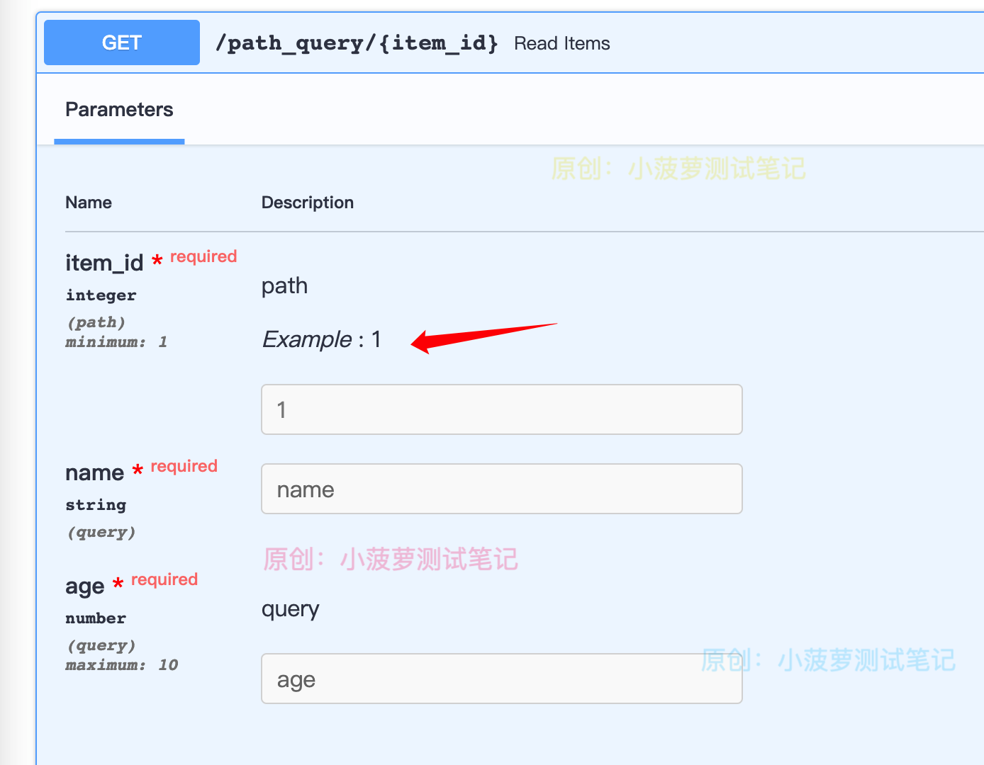Screen dimensions: 984x765
Task: Click the Description column header
Action: 308,203
